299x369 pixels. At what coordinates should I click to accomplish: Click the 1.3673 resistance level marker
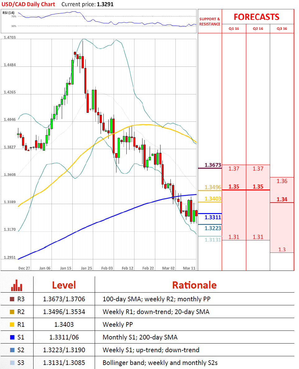coord(213,165)
